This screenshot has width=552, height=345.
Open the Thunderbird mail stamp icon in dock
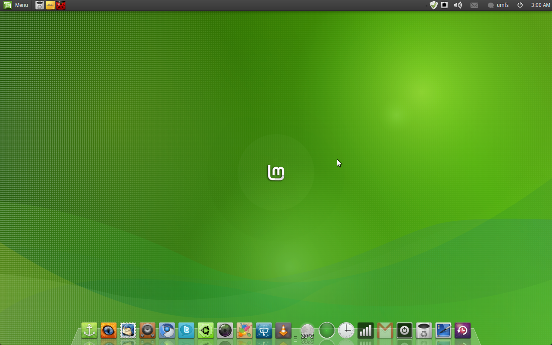[128, 331]
